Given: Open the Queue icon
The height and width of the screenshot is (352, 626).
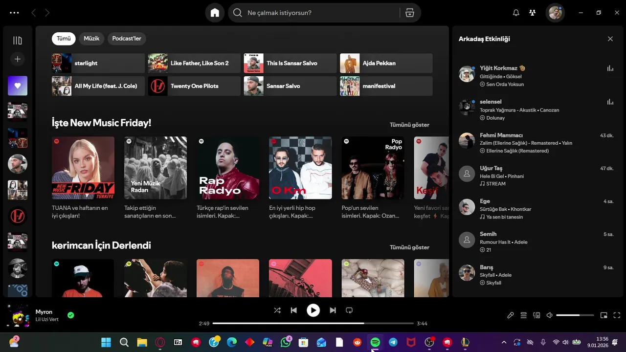Looking at the screenshot, I should [x=523, y=315].
